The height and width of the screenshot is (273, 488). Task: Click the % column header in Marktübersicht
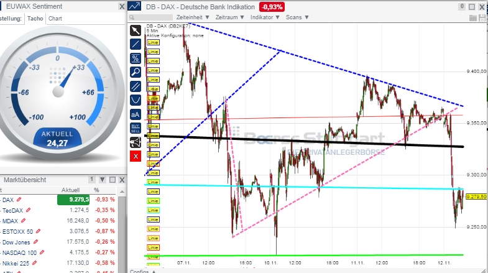click(96, 190)
